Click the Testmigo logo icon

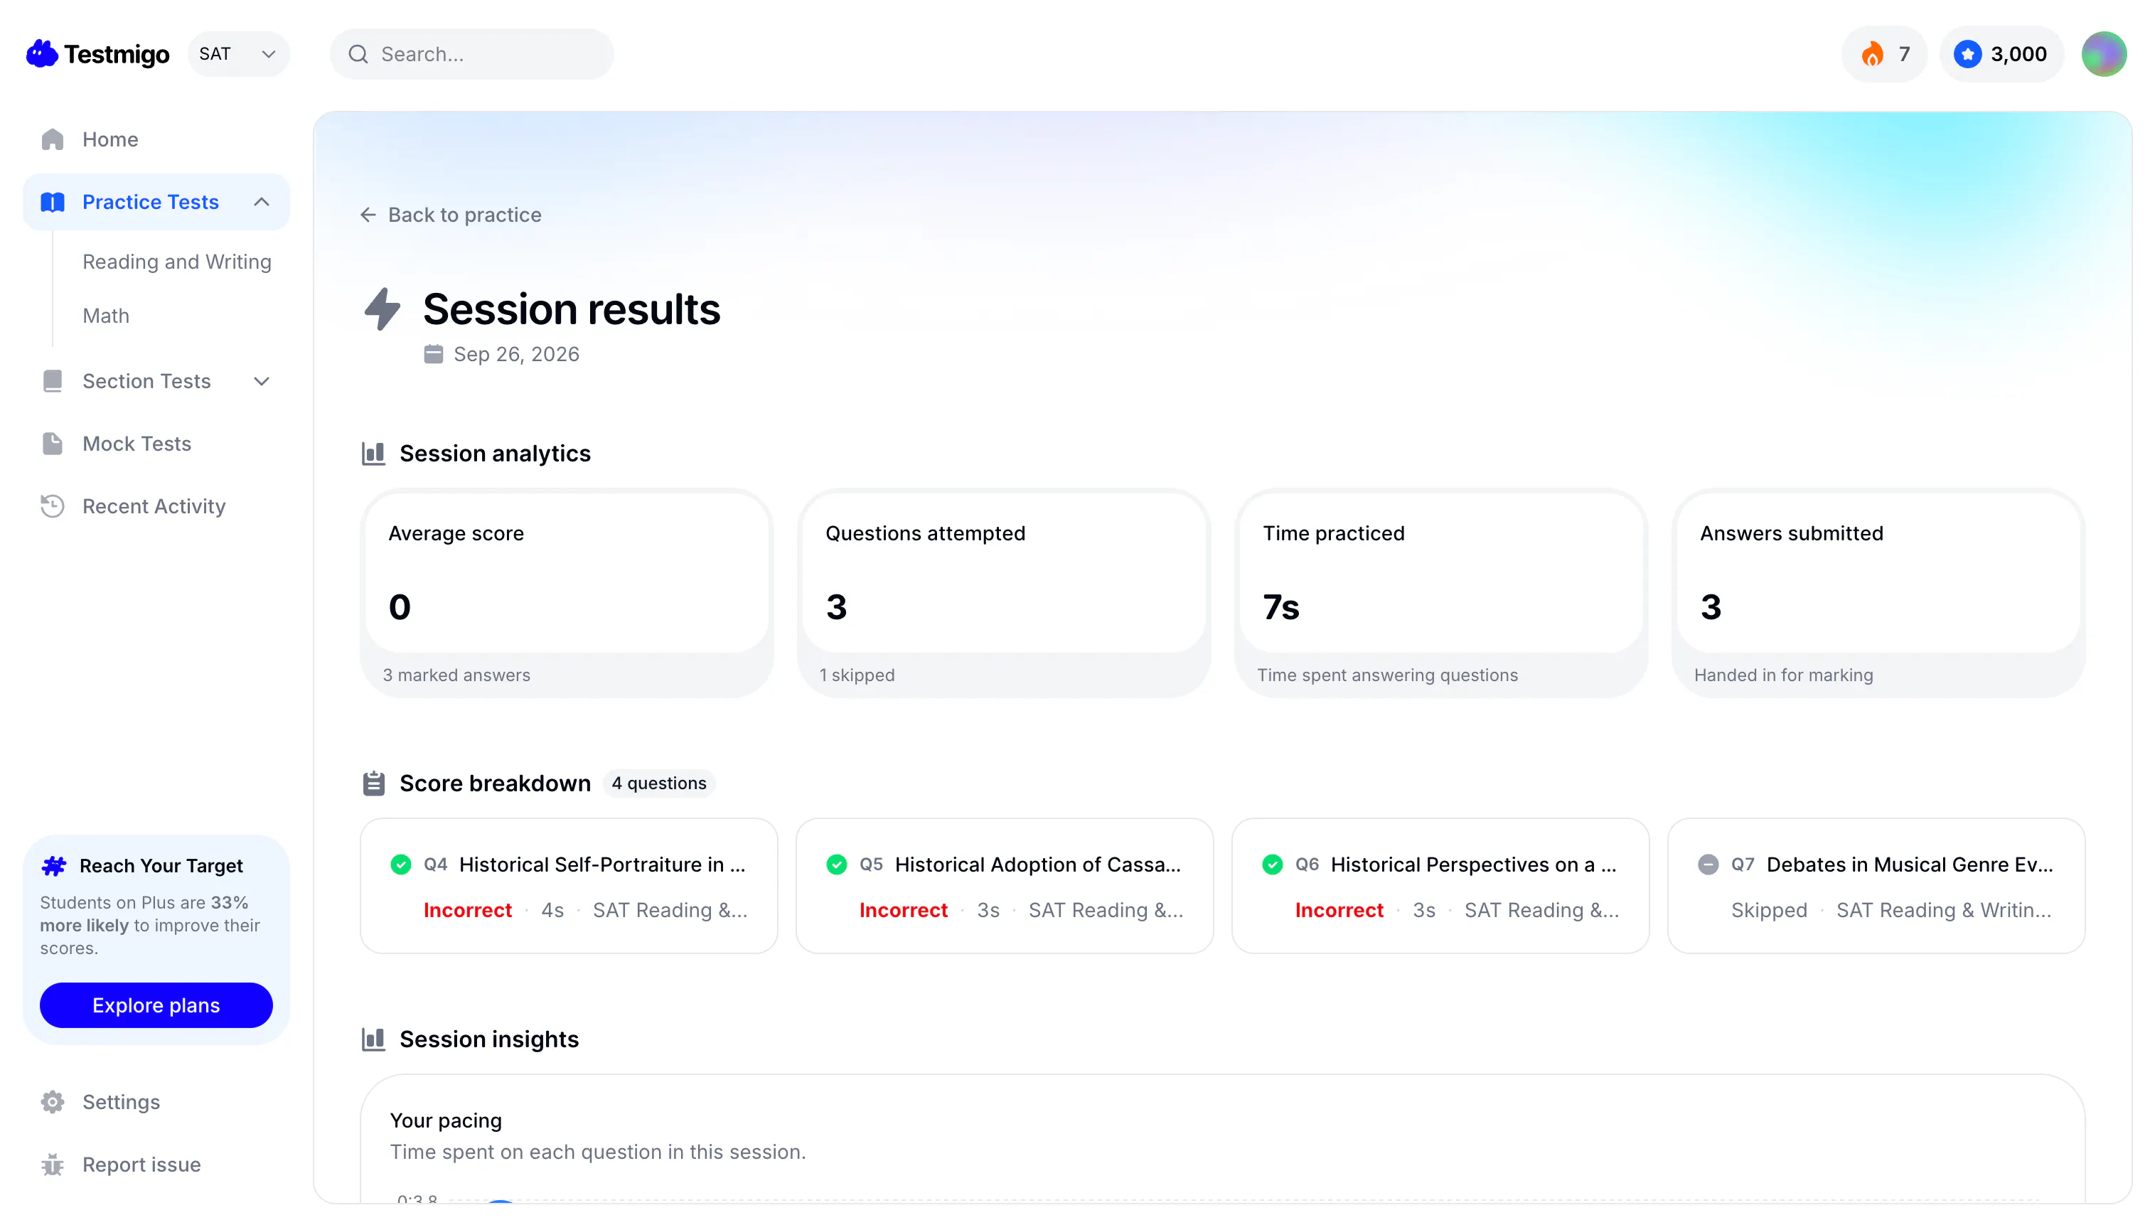[x=41, y=53]
